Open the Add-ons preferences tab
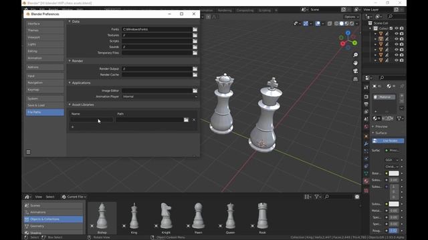The height and width of the screenshot is (240, 428). 45,67
